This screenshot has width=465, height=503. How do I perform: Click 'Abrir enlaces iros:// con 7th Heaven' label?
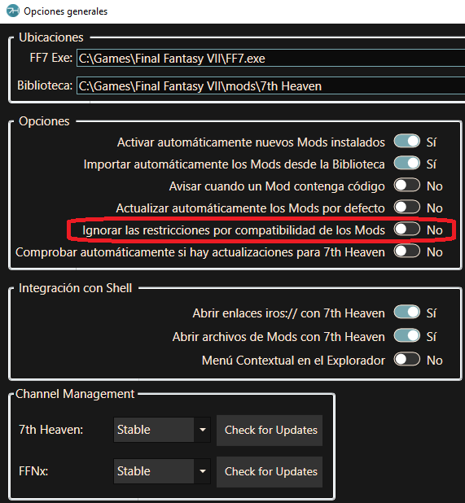(288, 313)
